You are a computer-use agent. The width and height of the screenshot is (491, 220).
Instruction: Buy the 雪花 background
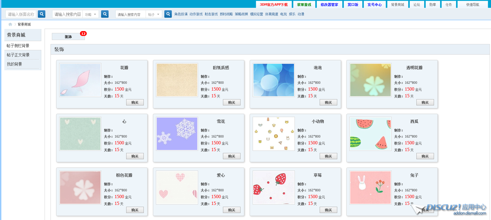[x=232, y=156]
